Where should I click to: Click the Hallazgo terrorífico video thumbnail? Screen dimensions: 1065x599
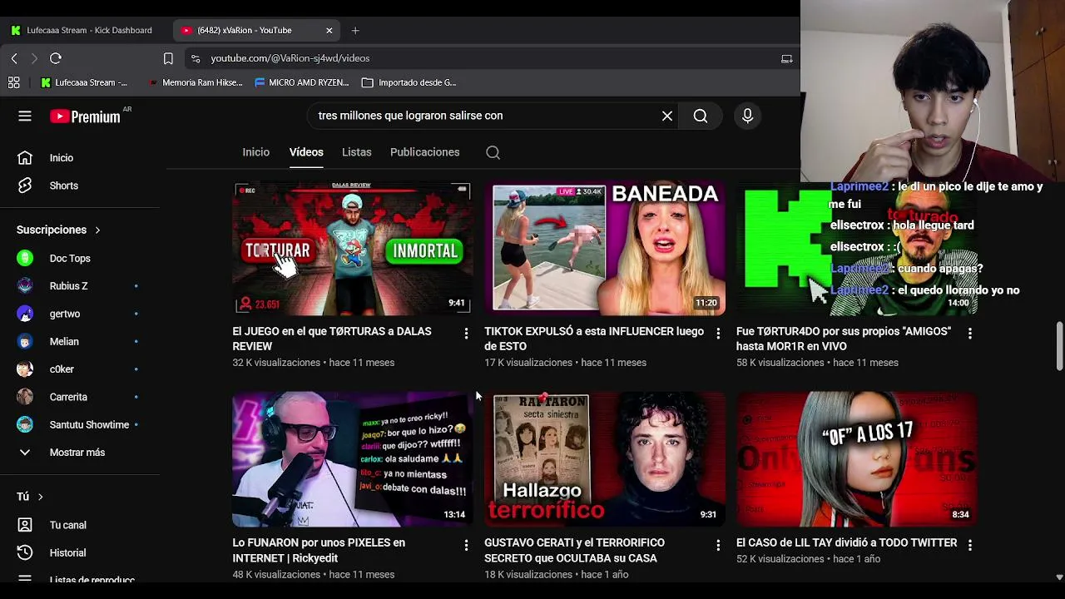click(605, 460)
